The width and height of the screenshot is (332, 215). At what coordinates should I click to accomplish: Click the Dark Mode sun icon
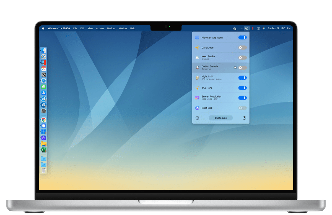click(x=197, y=48)
